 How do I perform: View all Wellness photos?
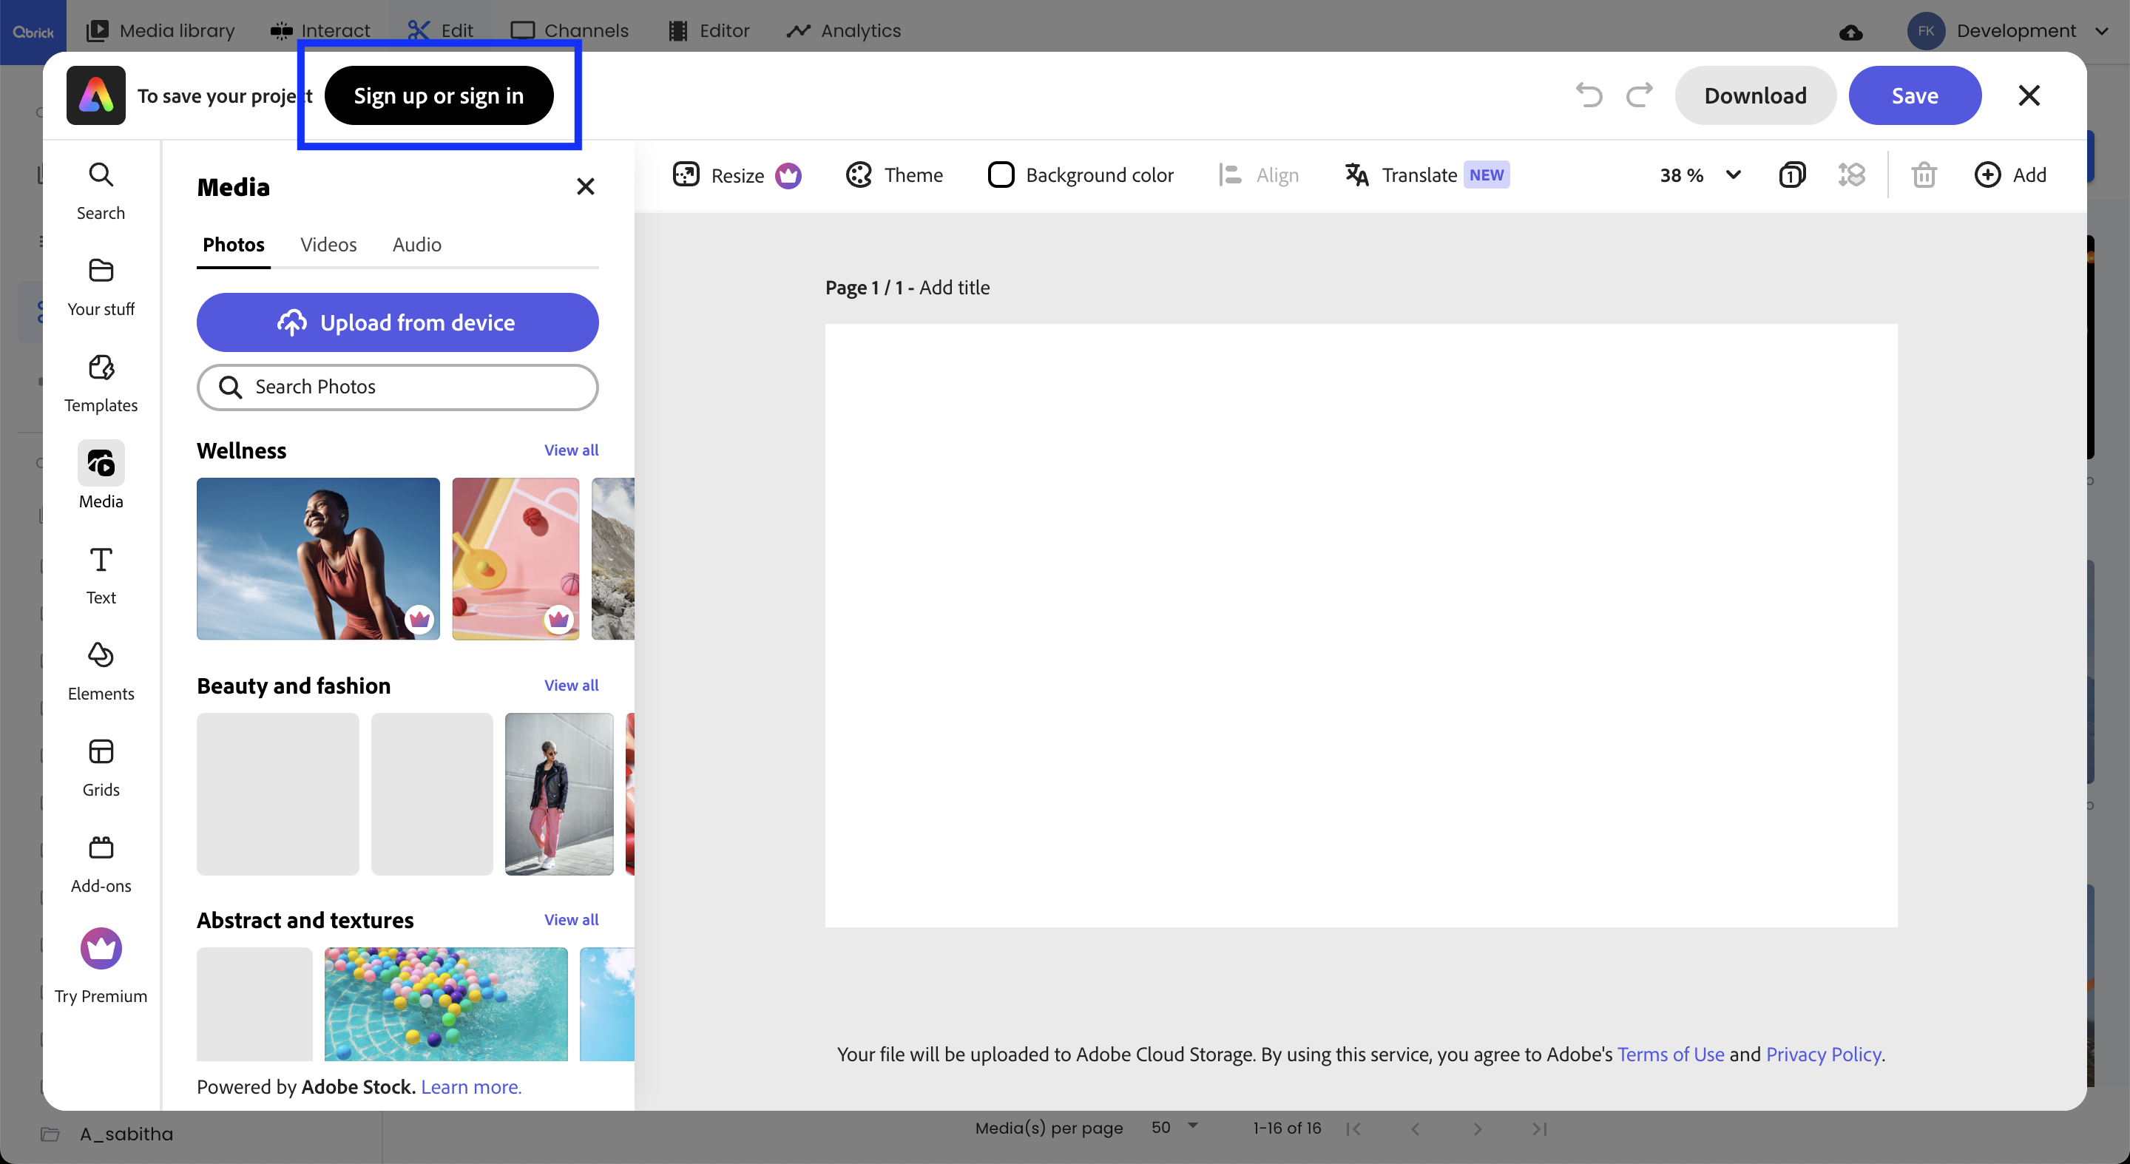pos(572,450)
